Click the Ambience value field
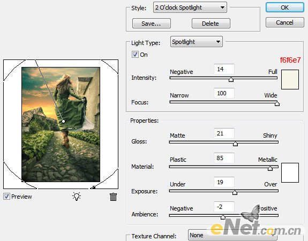 [224, 207]
